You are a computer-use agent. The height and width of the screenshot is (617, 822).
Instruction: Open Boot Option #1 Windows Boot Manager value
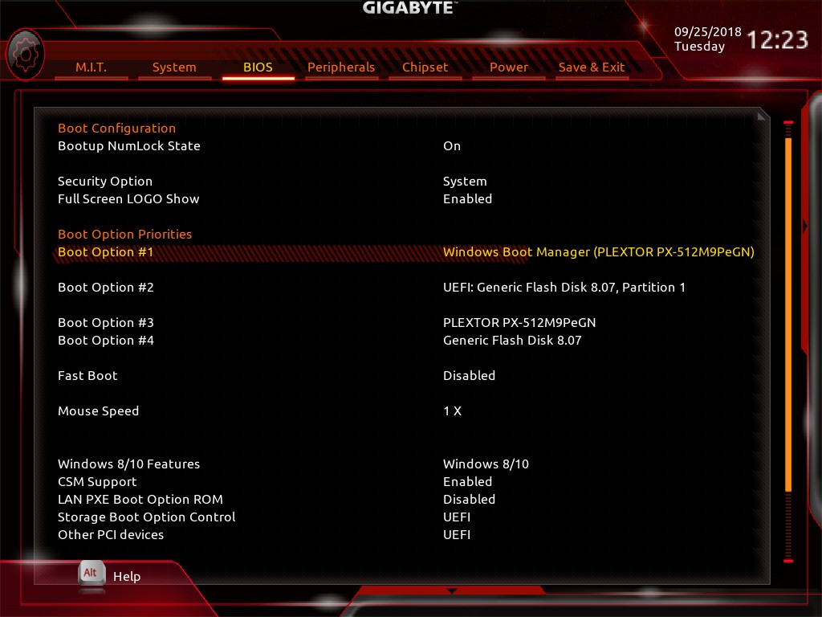tap(599, 251)
